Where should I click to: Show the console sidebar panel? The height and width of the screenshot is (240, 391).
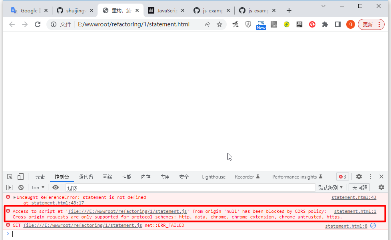(x=10, y=187)
